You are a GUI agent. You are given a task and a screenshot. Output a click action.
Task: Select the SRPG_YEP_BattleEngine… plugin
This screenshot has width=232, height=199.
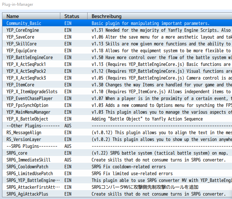(117, 180)
